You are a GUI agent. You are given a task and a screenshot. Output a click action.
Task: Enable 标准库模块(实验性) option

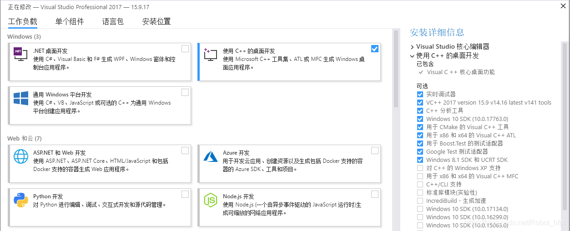pyautogui.click(x=420, y=192)
